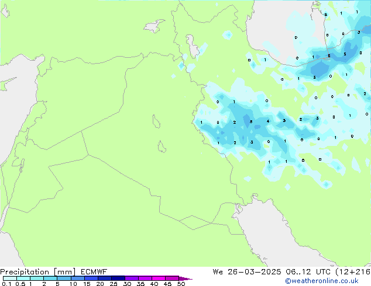Screen dimensions: 371x286
Task: Choose the 35–40 mm magenta legend swatch
Action: [145, 278]
